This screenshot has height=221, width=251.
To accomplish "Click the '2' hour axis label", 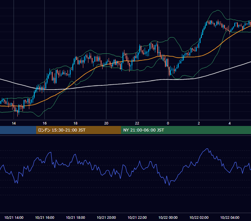I will point(199,123).
